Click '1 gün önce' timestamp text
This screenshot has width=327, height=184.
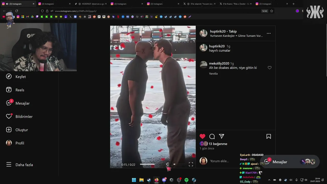point(207,148)
